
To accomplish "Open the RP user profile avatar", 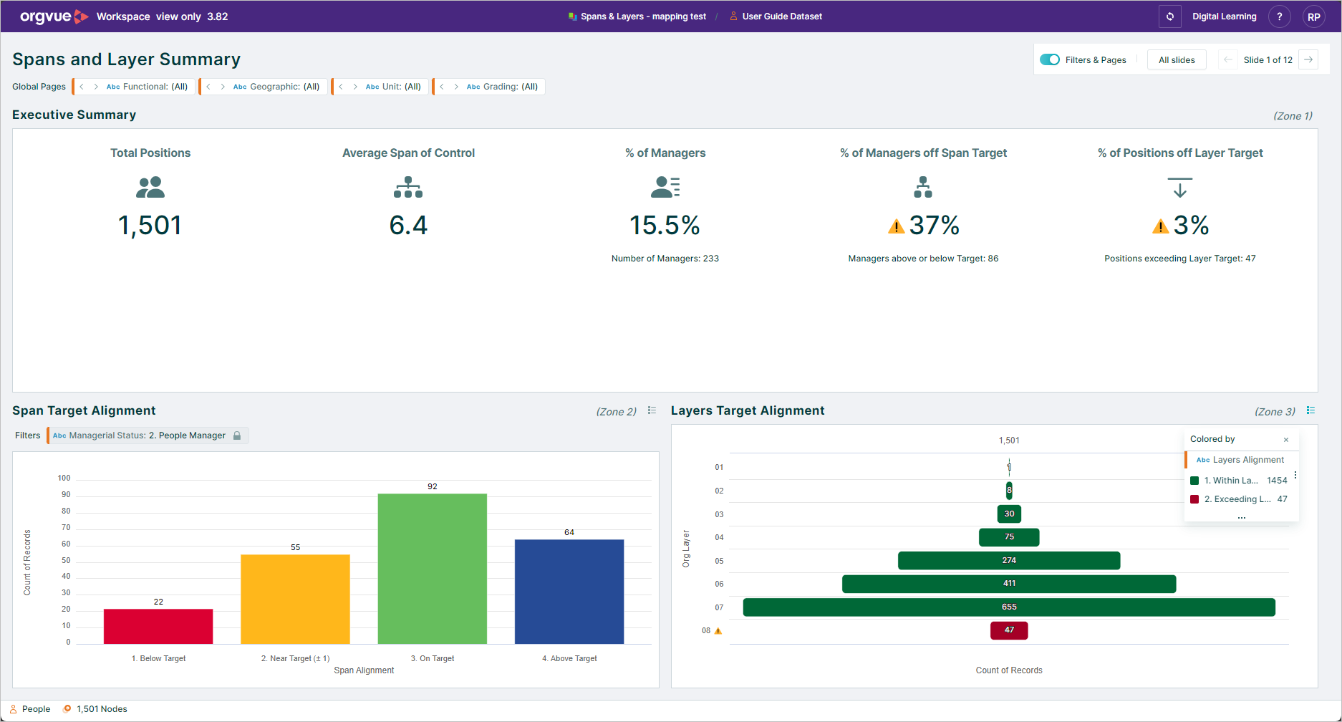I will pos(1314,16).
